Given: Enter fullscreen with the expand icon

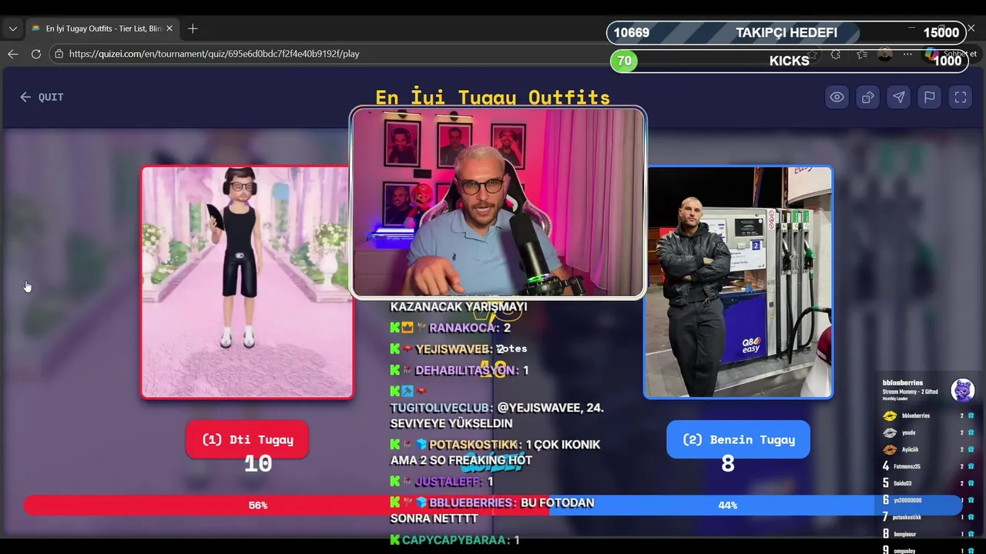Looking at the screenshot, I should tap(960, 97).
